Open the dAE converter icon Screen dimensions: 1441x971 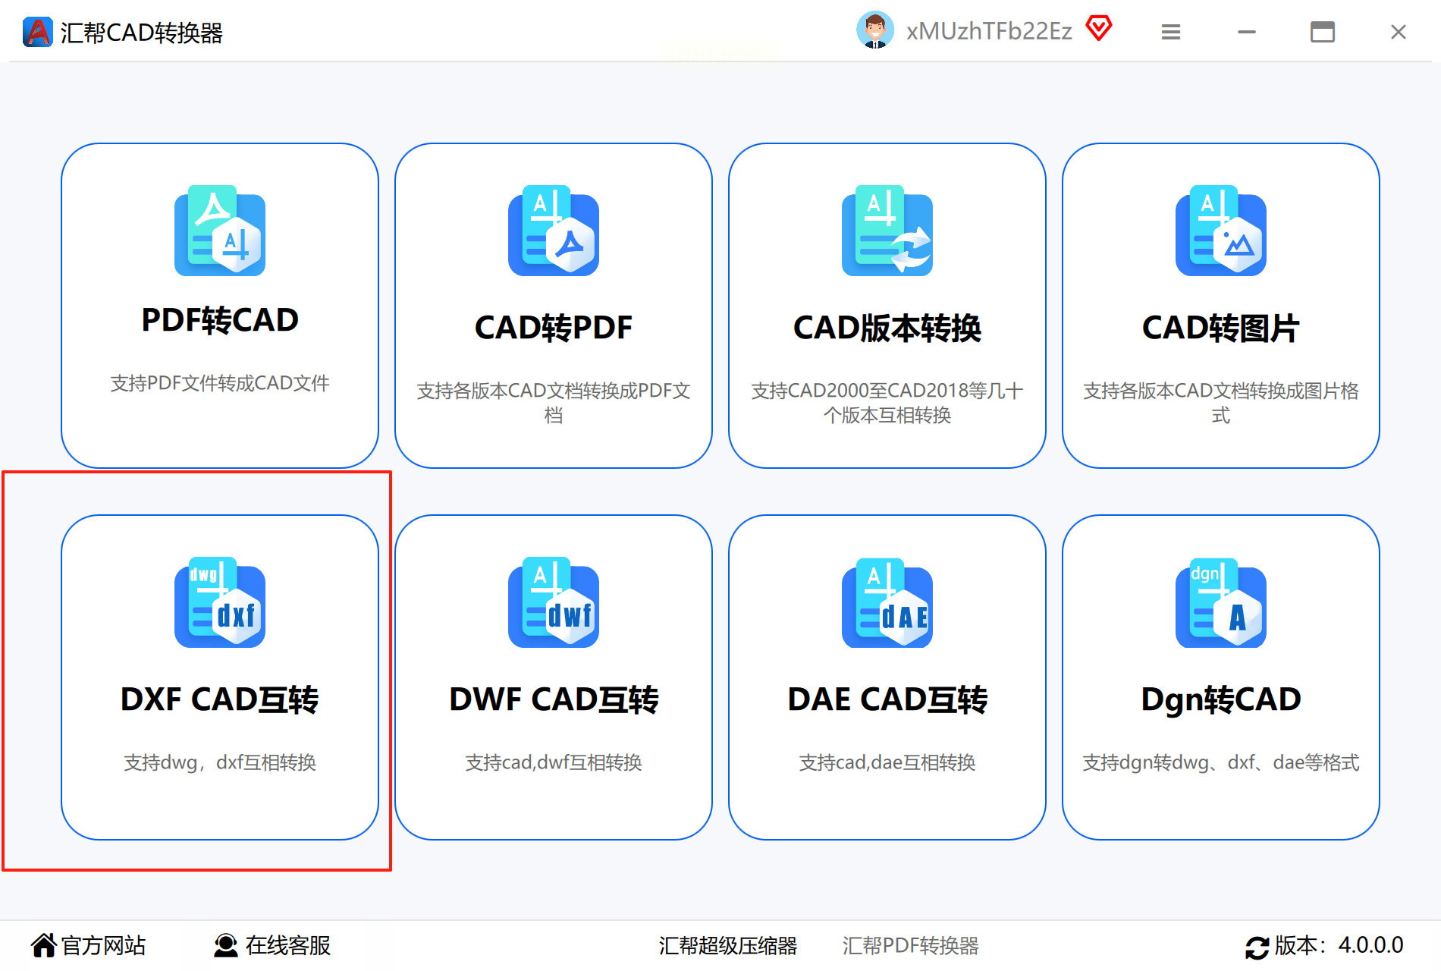(x=887, y=602)
